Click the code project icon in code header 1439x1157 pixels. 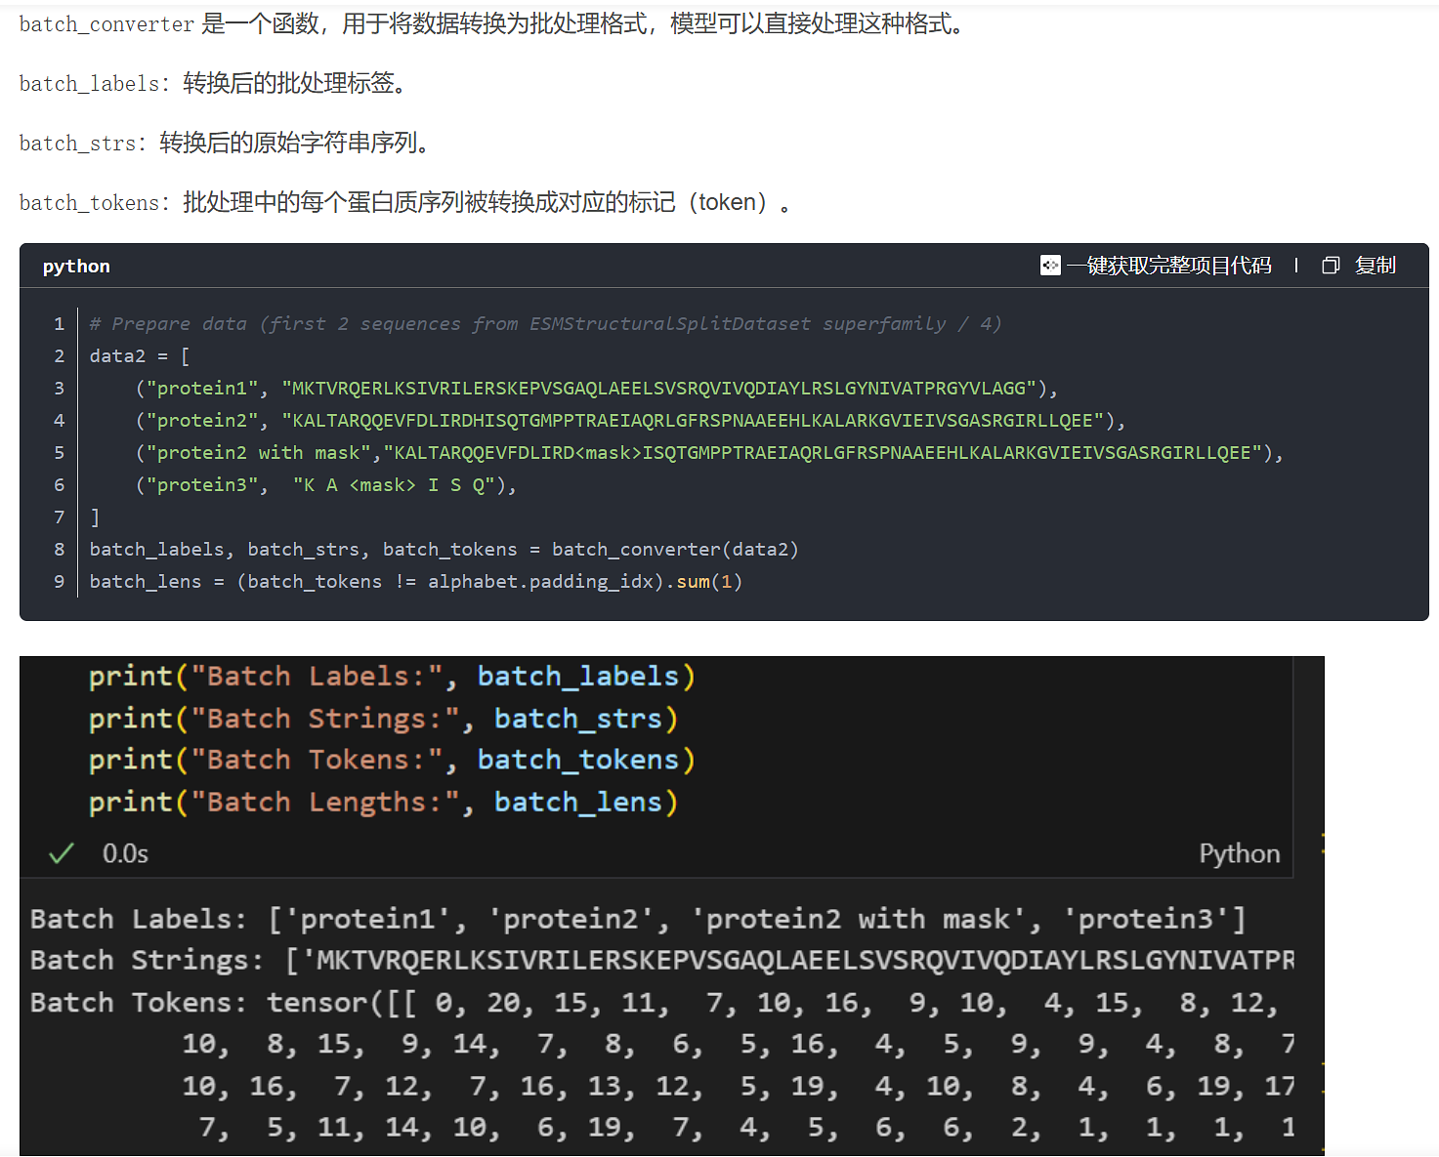1050,266
